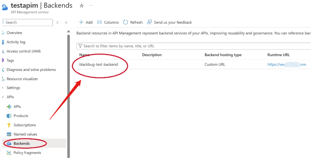Click the Named values icon

coord(9,134)
